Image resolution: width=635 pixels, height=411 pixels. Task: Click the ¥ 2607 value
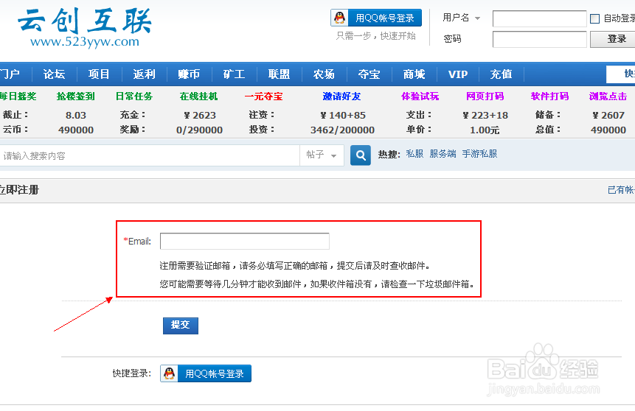pyautogui.click(x=608, y=116)
